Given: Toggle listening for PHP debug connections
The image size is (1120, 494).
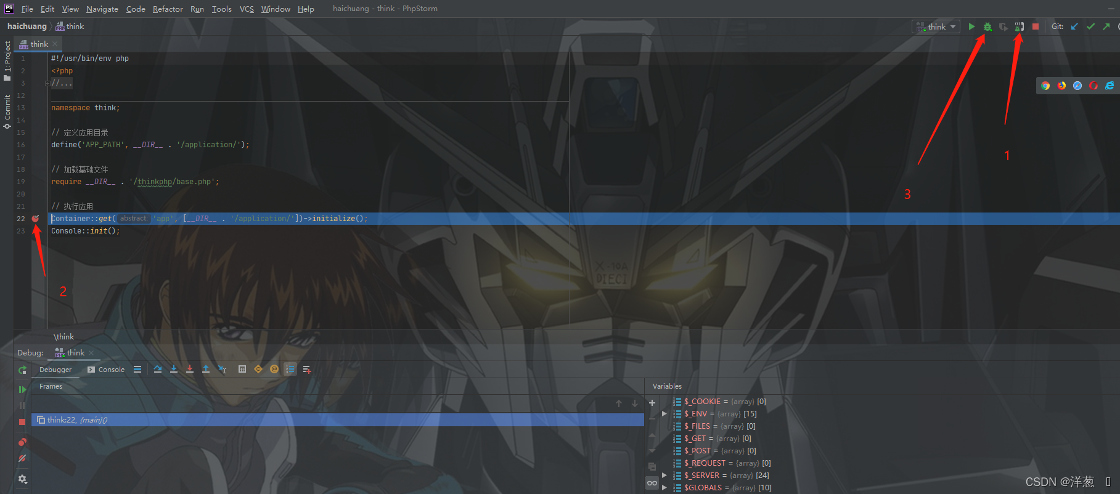Looking at the screenshot, I should coord(1020,26).
